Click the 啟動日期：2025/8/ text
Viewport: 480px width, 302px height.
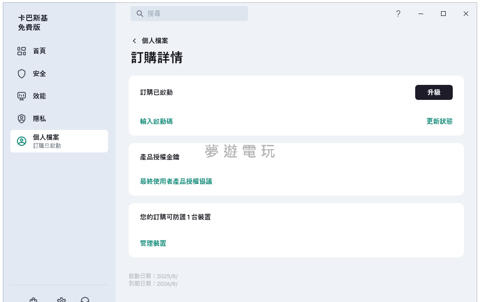point(154,276)
